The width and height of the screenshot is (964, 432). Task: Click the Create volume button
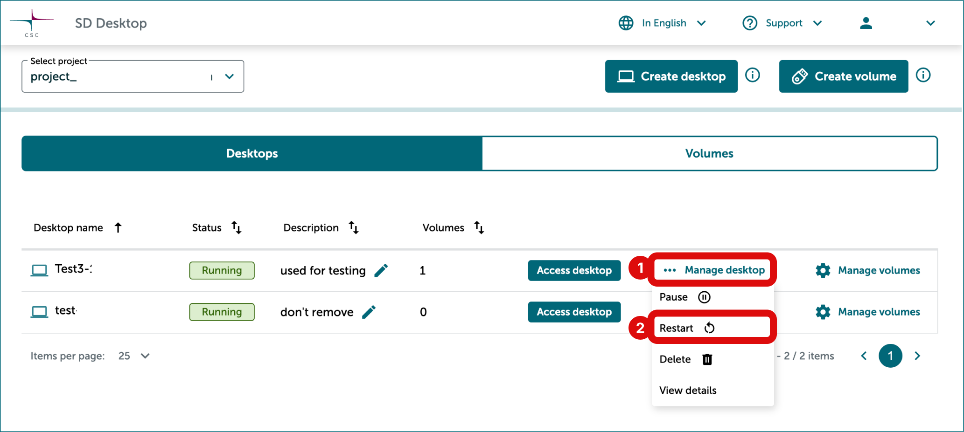tap(844, 76)
